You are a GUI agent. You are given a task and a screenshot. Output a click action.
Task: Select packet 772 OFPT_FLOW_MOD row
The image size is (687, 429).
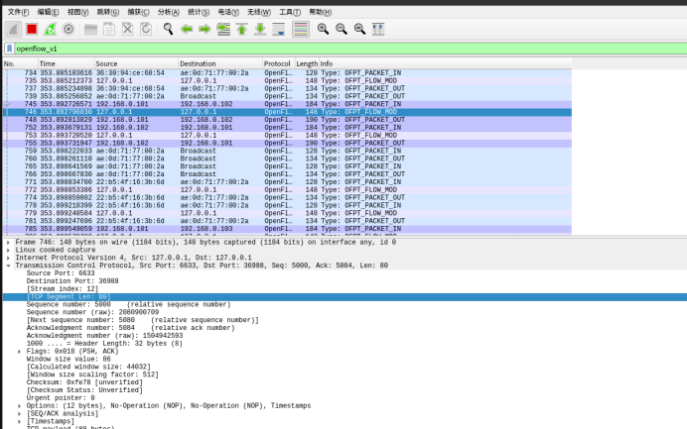pyautogui.click(x=287, y=190)
